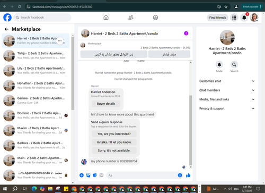
Task: Expand Chat members section
Action: (227, 90)
